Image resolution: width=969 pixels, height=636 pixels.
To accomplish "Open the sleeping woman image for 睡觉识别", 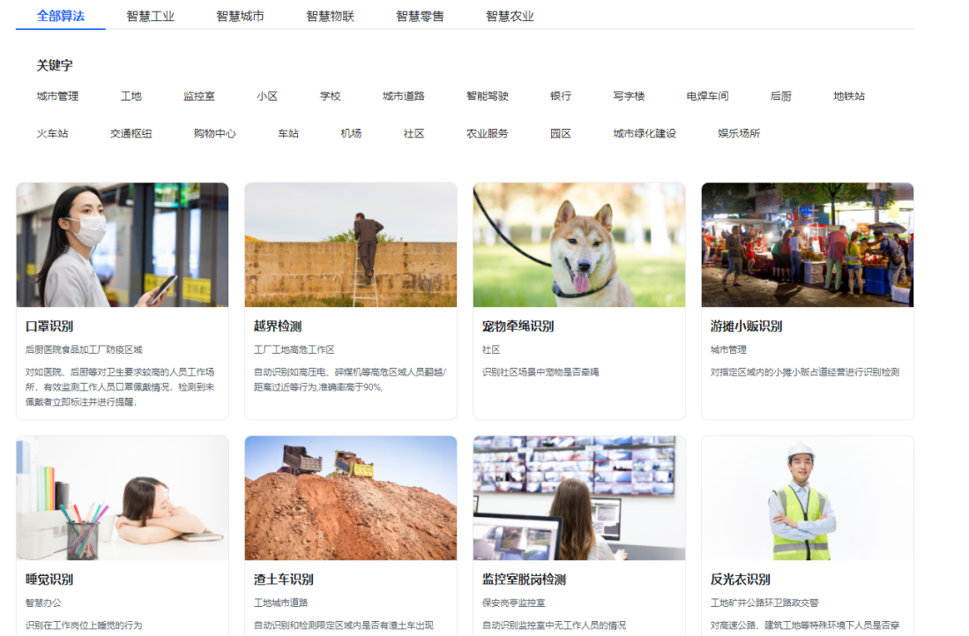I will [123, 498].
